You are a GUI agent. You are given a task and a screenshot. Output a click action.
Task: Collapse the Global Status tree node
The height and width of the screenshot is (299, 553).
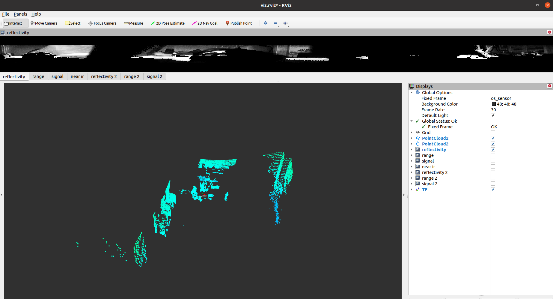[412, 121]
